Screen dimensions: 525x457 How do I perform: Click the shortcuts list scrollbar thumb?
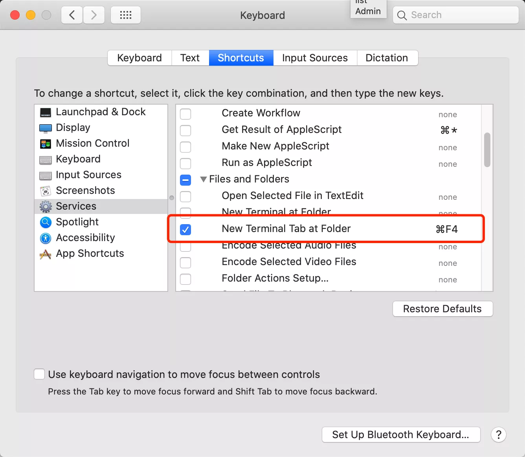pos(487,150)
